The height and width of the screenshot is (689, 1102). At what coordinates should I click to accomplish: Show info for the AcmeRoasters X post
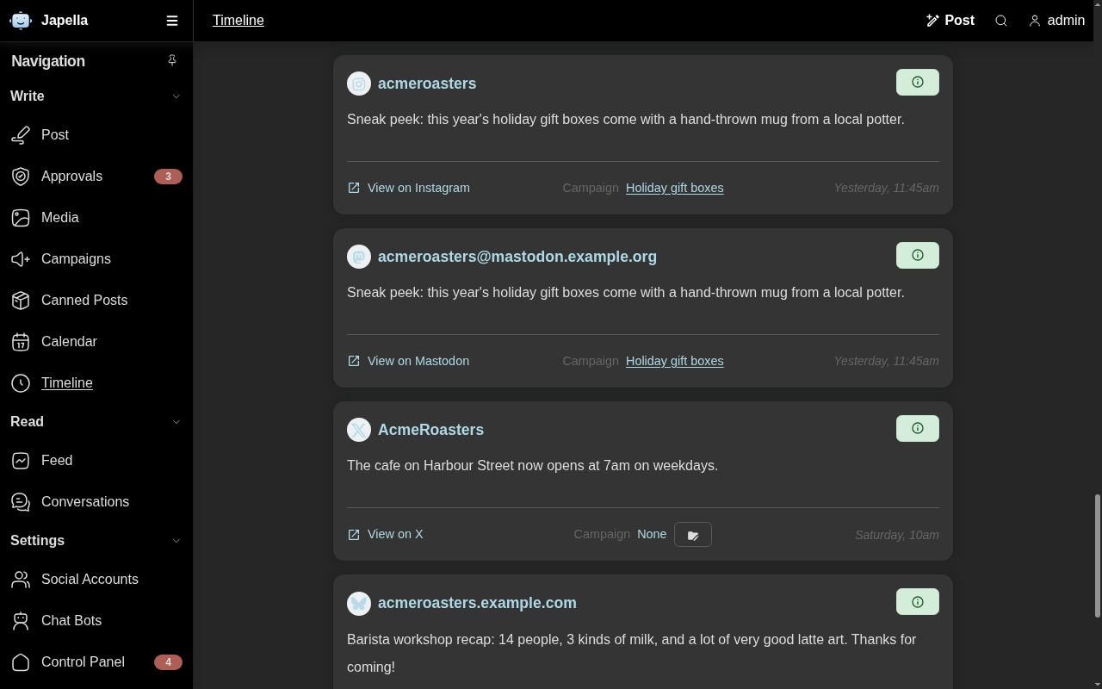click(x=918, y=429)
